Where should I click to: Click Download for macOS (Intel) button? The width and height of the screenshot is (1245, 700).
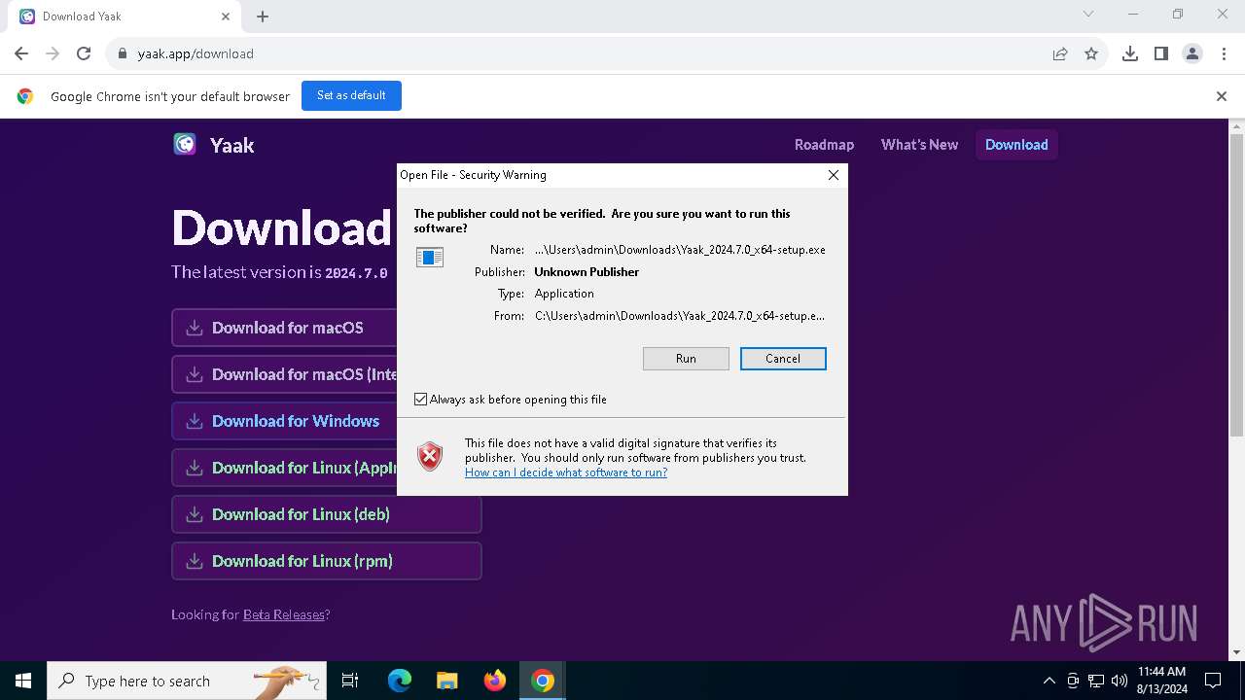coord(284,374)
